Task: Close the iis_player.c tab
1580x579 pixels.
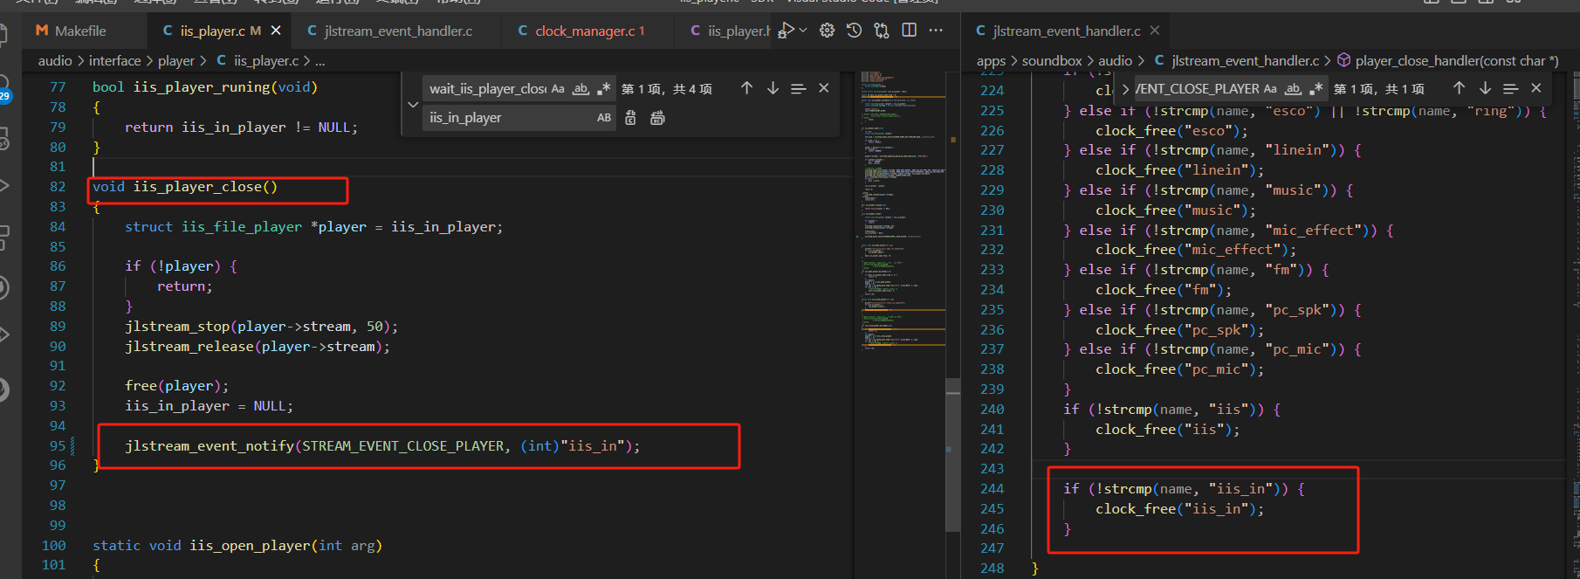Action: coord(276,31)
